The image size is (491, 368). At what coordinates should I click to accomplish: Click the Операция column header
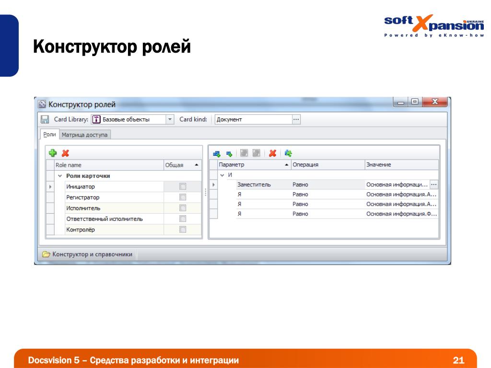[x=328, y=165]
